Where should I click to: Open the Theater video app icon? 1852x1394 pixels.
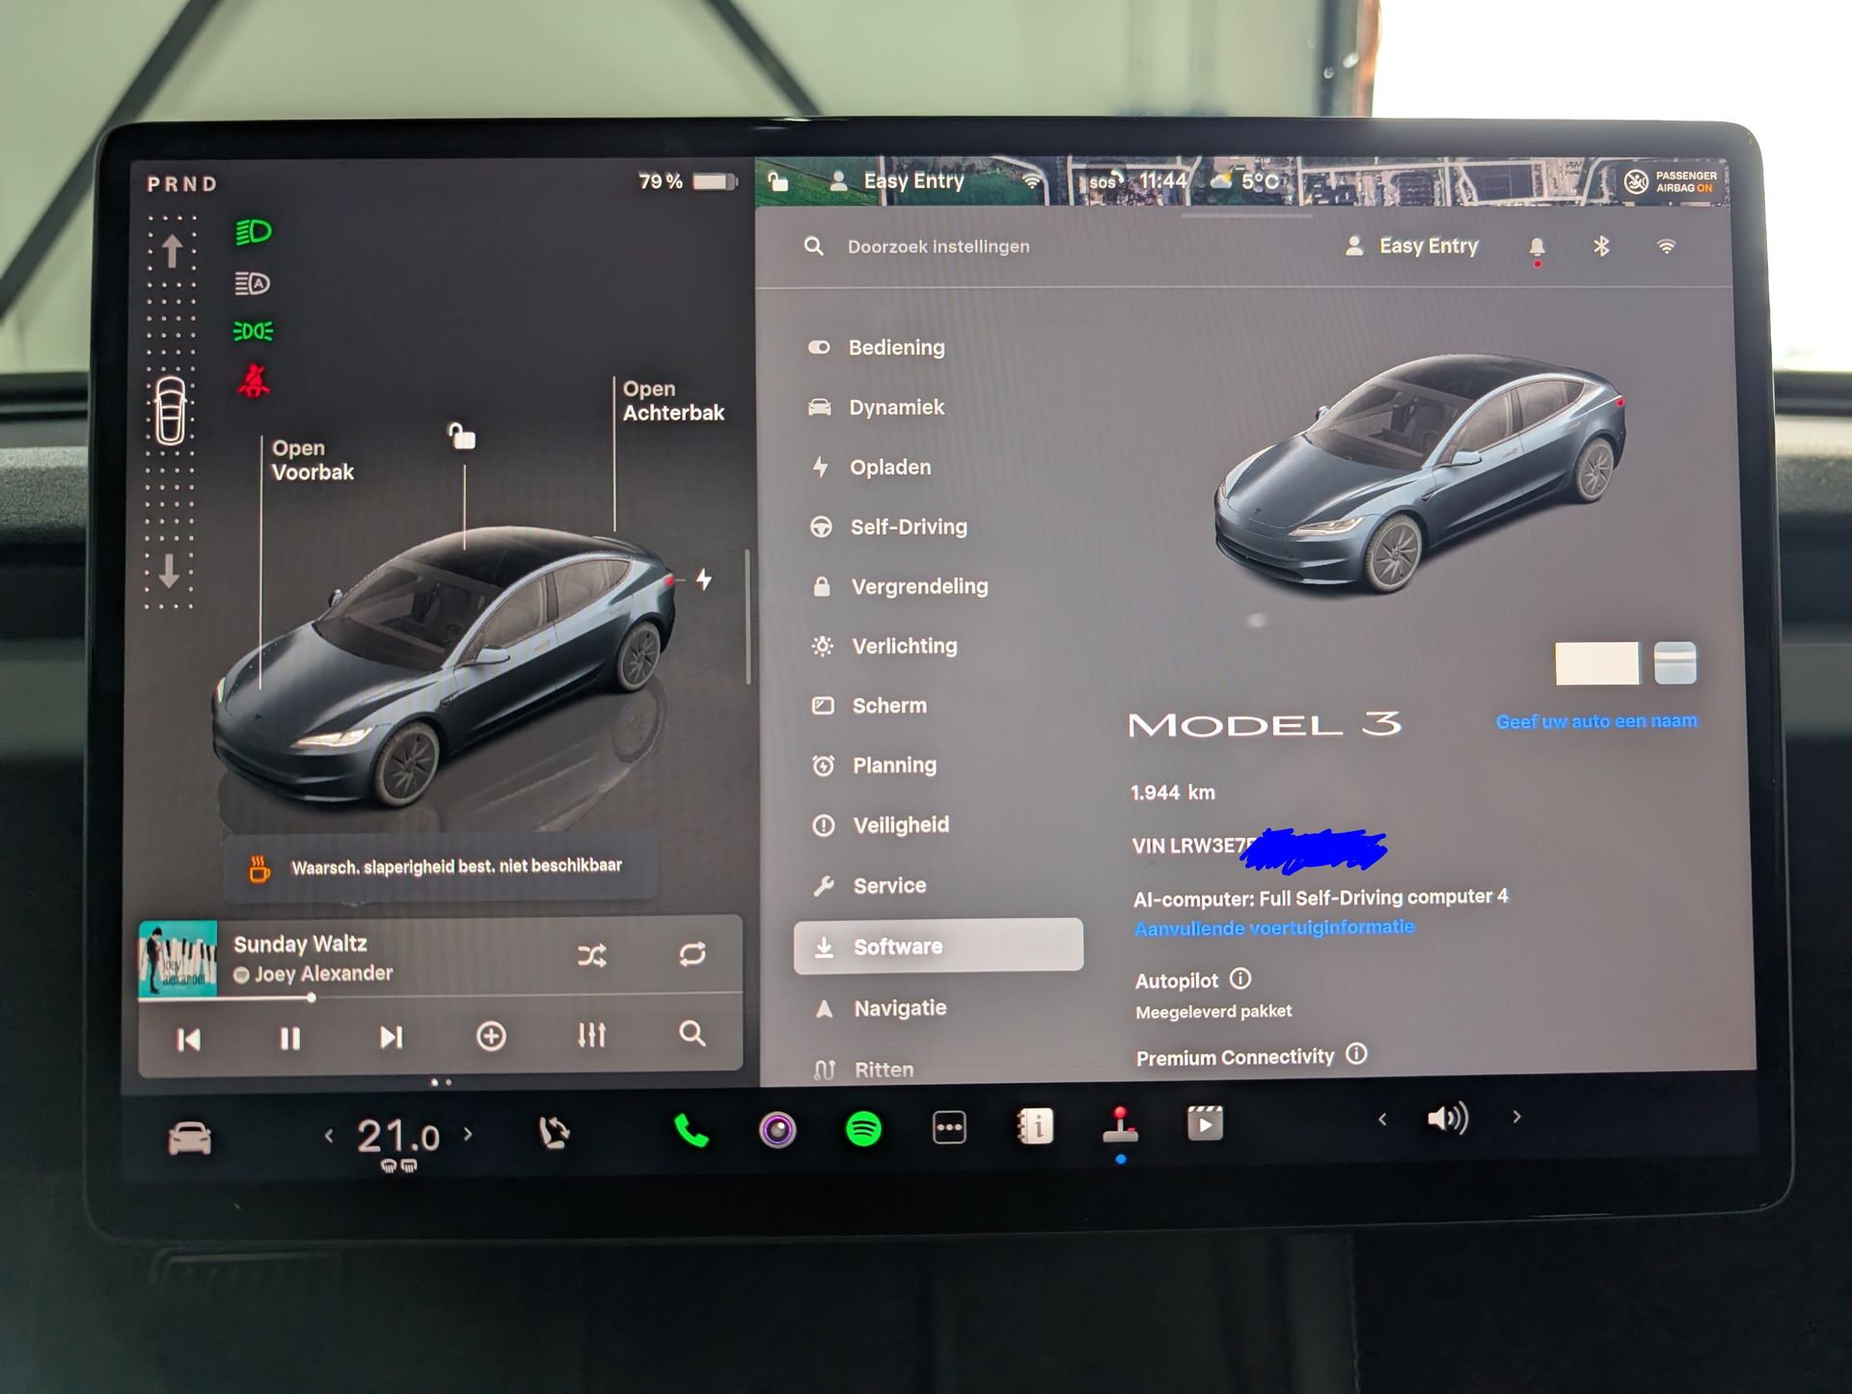(1205, 1124)
